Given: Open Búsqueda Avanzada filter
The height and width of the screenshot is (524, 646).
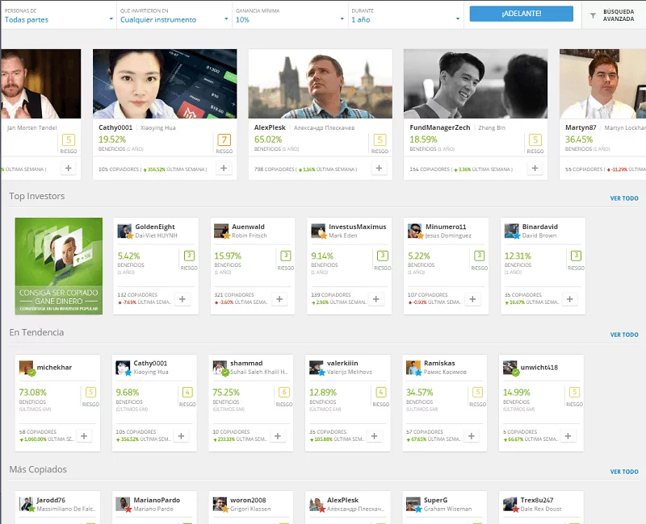Looking at the screenshot, I should pos(614,15).
